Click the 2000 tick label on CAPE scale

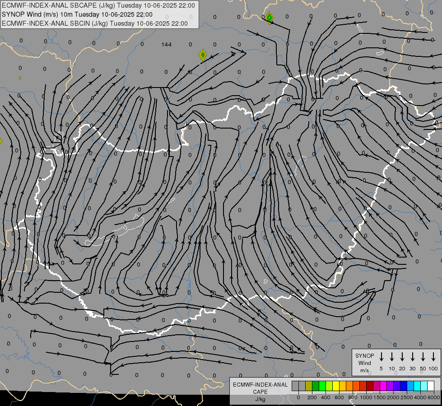tap(393, 397)
